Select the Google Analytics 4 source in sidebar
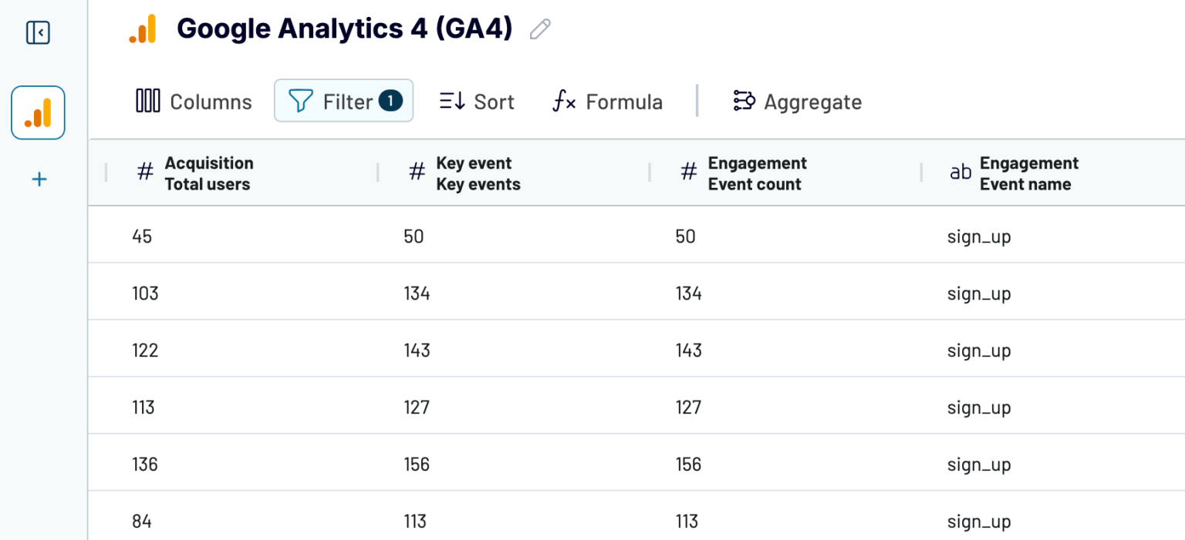1185x540 pixels. 37,112
